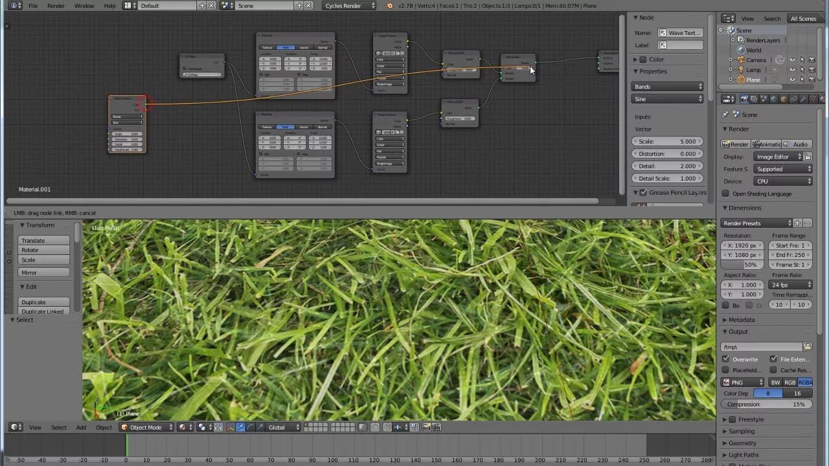Browse the output path folder icon
The width and height of the screenshot is (829, 466).
(x=807, y=347)
